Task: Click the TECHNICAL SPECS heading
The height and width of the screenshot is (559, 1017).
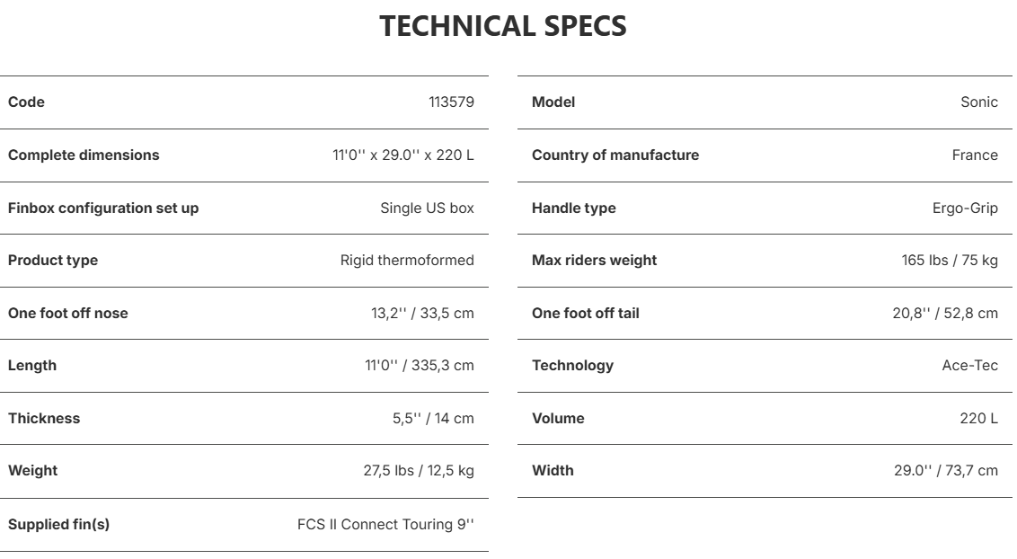Action: [x=503, y=26]
